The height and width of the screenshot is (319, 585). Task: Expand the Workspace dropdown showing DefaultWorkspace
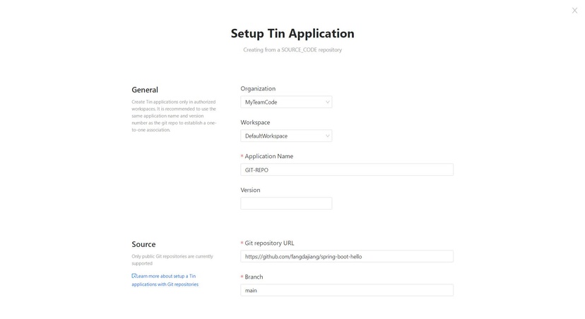[286, 136]
